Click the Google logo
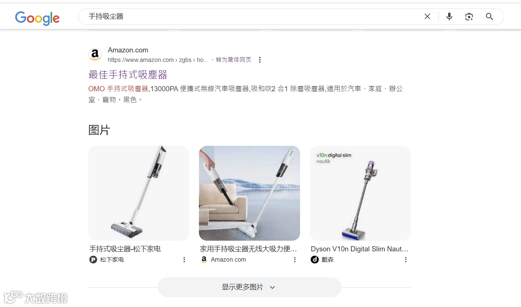This screenshot has height=307, width=521. pyautogui.click(x=37, y=18)
